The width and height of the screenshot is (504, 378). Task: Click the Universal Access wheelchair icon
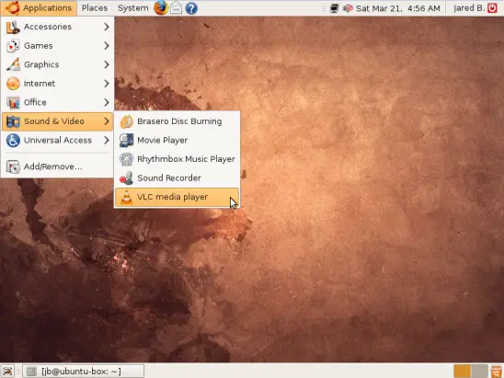(x=13, y=141)
